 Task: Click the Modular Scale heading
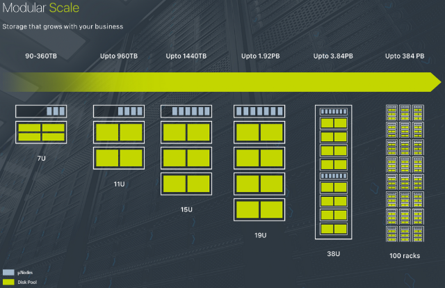coord(41,8)
